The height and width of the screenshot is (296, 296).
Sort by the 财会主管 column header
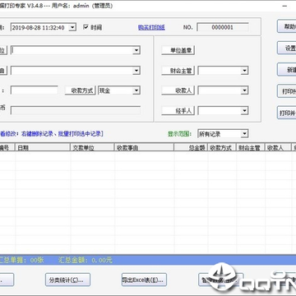(x=251, y=148)
